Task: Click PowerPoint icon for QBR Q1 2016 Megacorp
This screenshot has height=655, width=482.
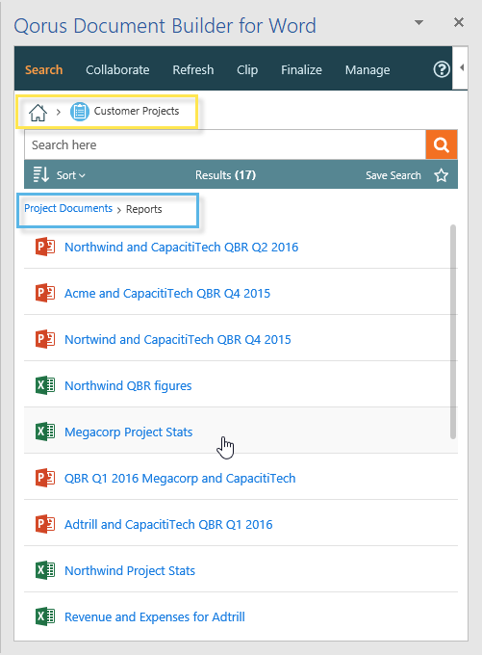Action: pos(45,478)
